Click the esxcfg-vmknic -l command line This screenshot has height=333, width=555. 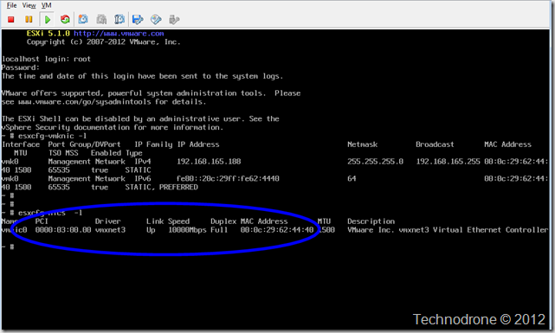(53, 136)
